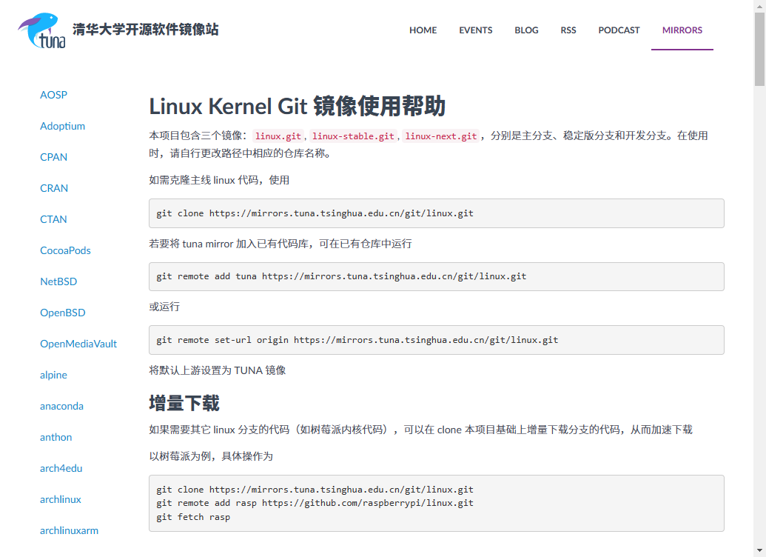The image size is (766, 557).
Task: Open CTAN mirror help
Action: 53,219
